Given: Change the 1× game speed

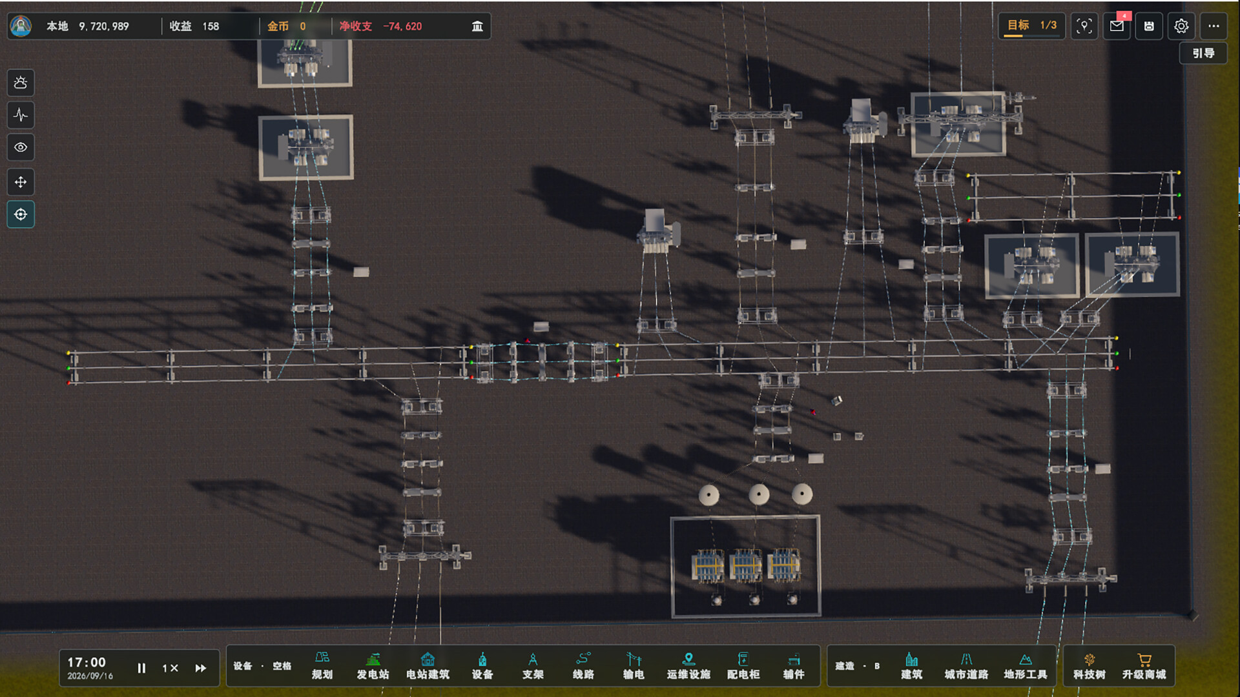Looking at the screenshot, I should coord(170,668).
